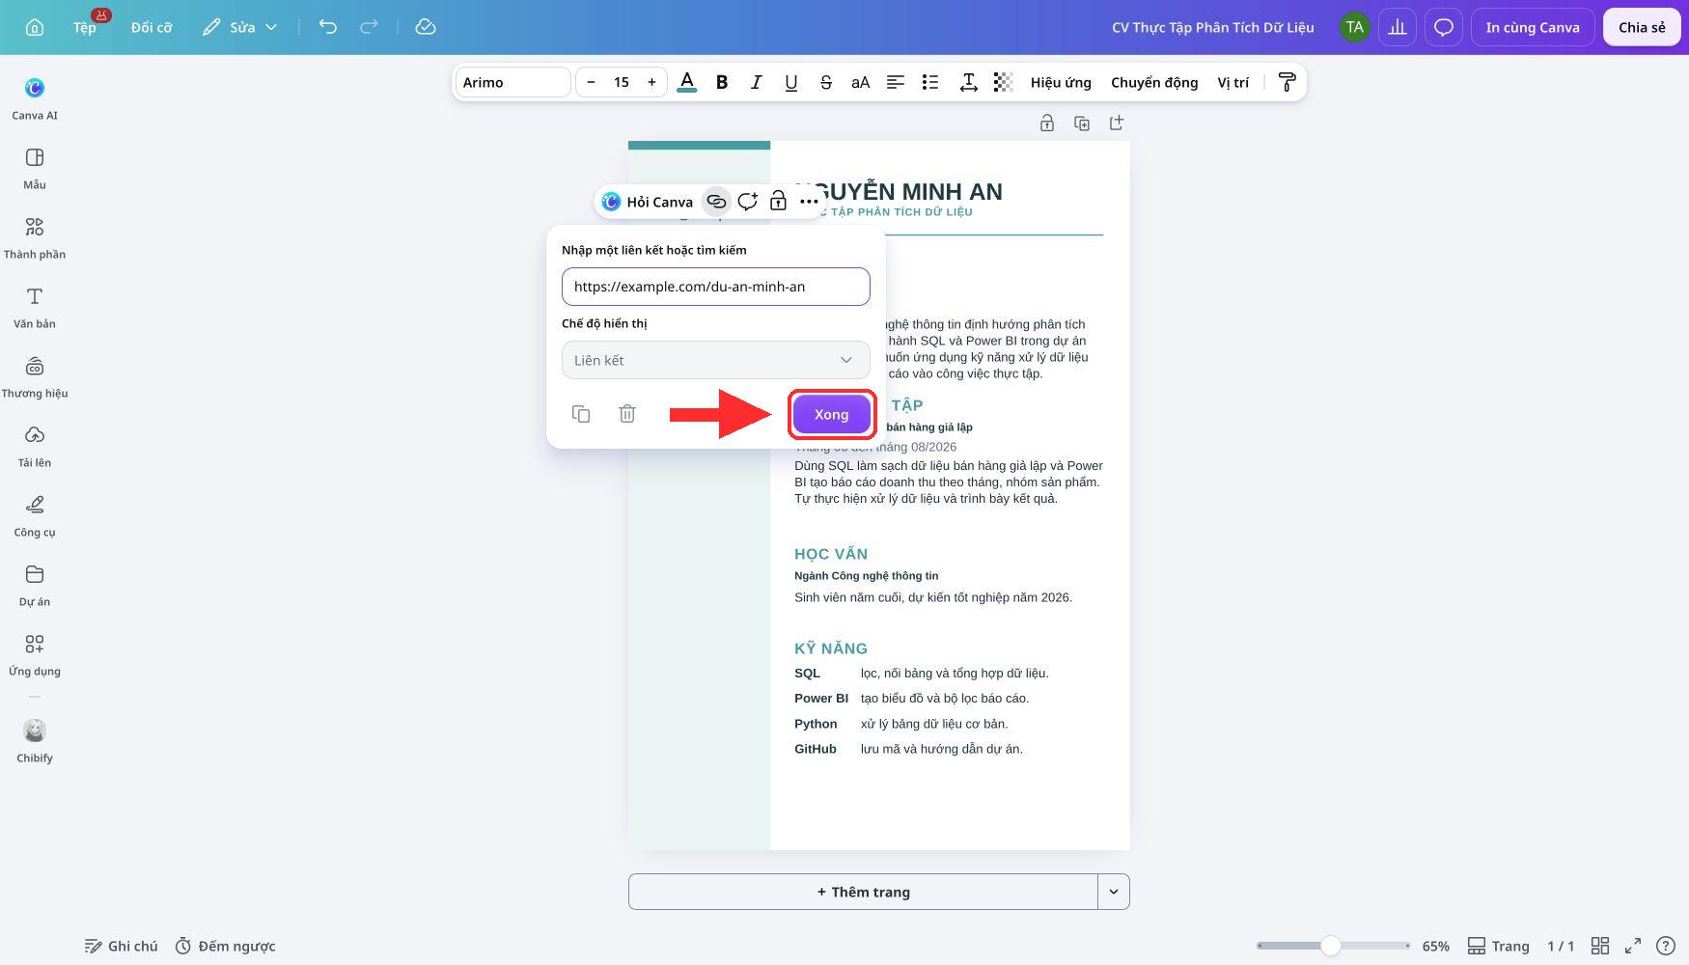The image size is (1689, 965).
Task: Open the Chuyển động animation tab
Action: (x=1154, y=82)
